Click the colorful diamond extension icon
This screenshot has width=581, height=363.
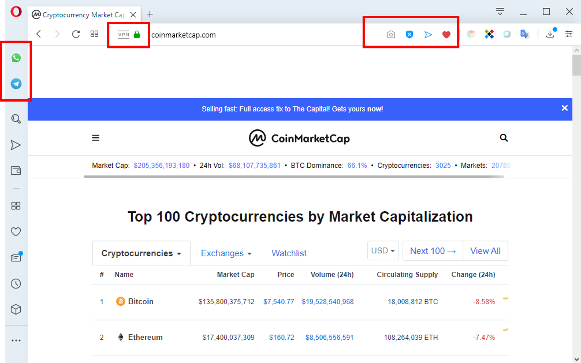click(489, 34)
